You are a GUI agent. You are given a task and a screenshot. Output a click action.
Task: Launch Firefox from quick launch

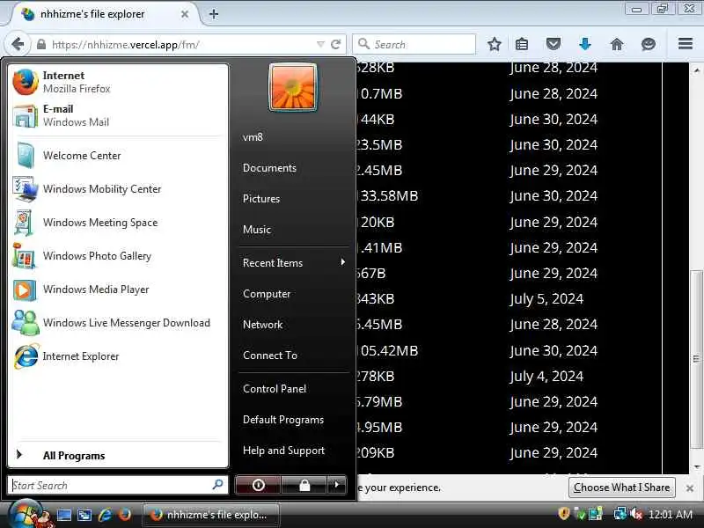point(125,515)
